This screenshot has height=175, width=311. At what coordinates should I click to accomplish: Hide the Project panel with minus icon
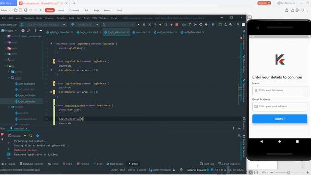click(x=41, y=30)
